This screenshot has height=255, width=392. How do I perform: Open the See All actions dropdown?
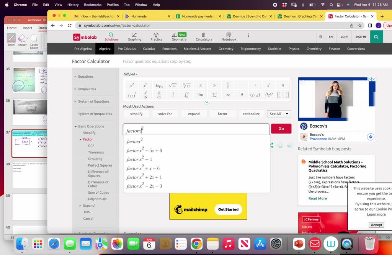tap(279, 114)
